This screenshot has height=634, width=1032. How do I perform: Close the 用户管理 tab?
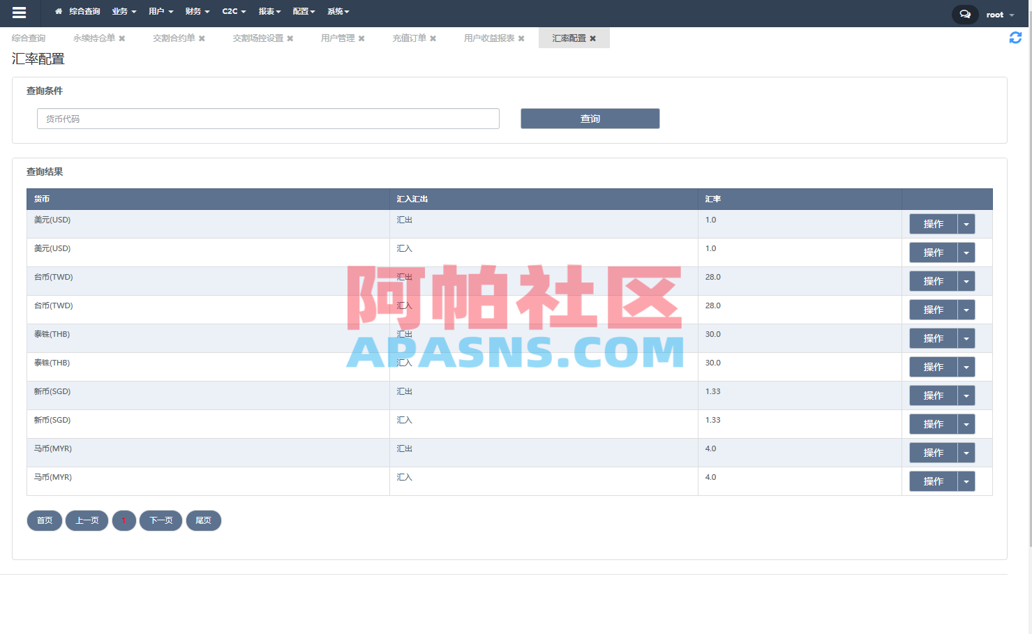363,38
